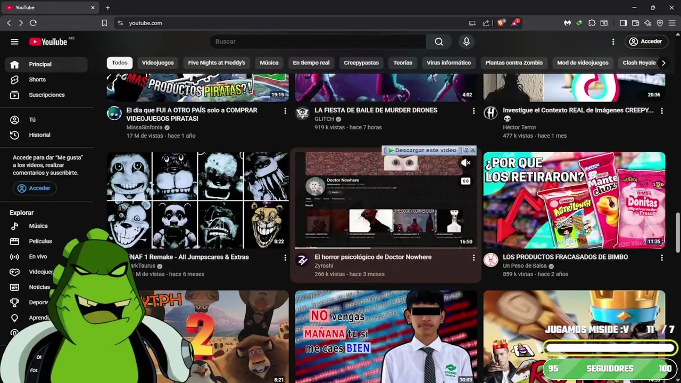681x383 pixels.
Task: Open options for Imágenes CREEPY video
Action: [662, 111]
